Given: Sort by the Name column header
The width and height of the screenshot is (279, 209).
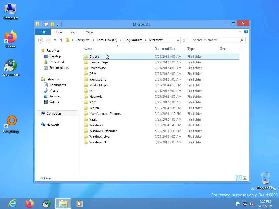Looking at the screenshot, I should (x=88, y=49).
